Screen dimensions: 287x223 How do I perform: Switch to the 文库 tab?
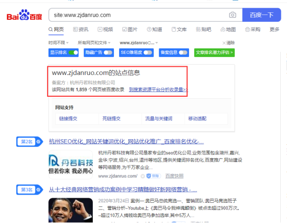pyautogui.click(x=179, y=29)
